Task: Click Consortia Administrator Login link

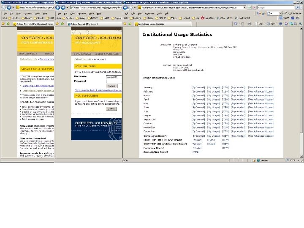Action: 38,86
